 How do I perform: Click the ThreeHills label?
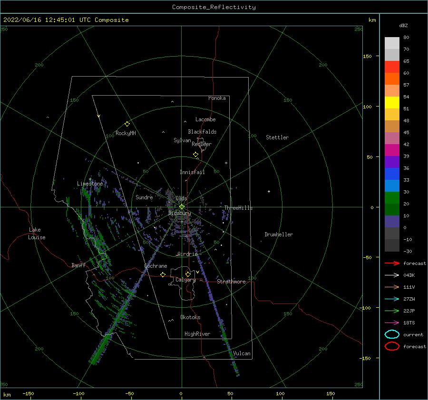point(239,208)
